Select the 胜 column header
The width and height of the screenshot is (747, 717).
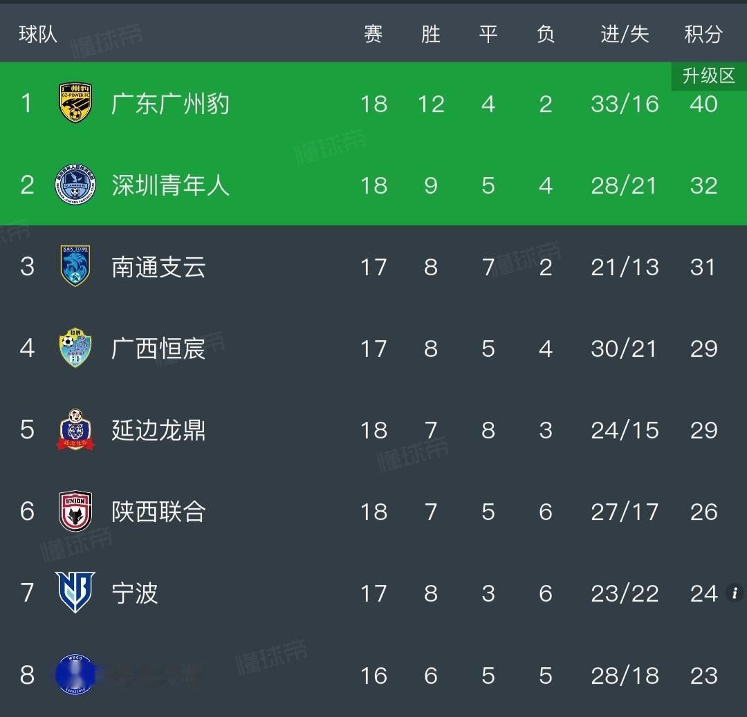click(431, 35)
